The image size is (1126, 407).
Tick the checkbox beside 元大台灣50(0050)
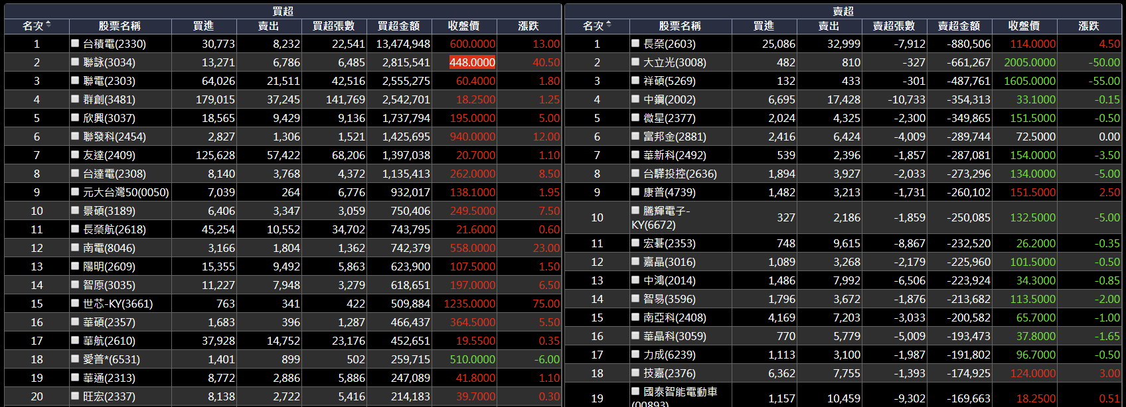click(75, 192)
